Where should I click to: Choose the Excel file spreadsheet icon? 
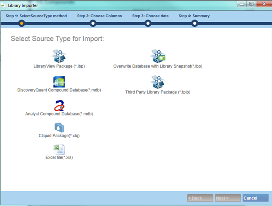[59, 149]
